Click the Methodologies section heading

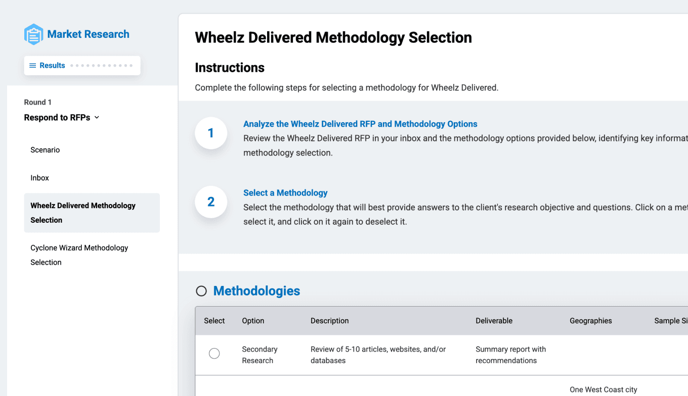pyautogui.click(x=256, y=291)
